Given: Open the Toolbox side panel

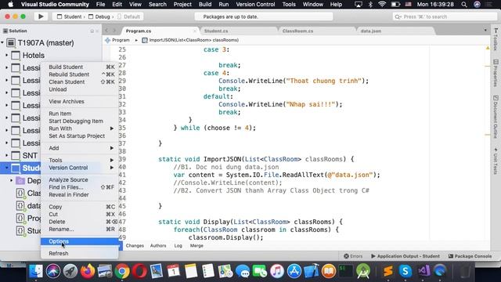Looking at the screenshot, I should click(496, 40).
